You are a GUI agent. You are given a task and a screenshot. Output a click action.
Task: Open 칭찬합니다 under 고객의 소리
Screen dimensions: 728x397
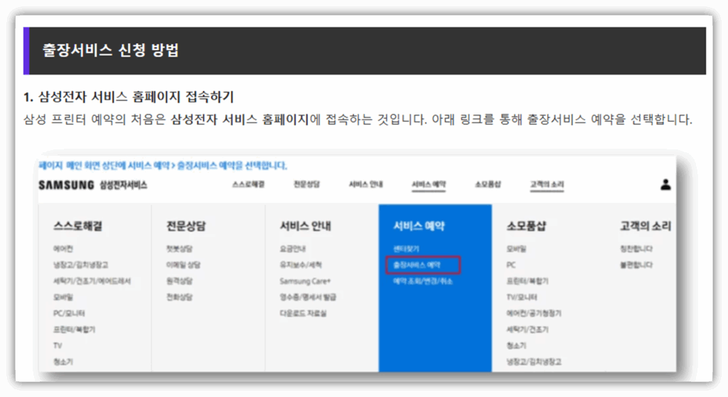point(636,249)
